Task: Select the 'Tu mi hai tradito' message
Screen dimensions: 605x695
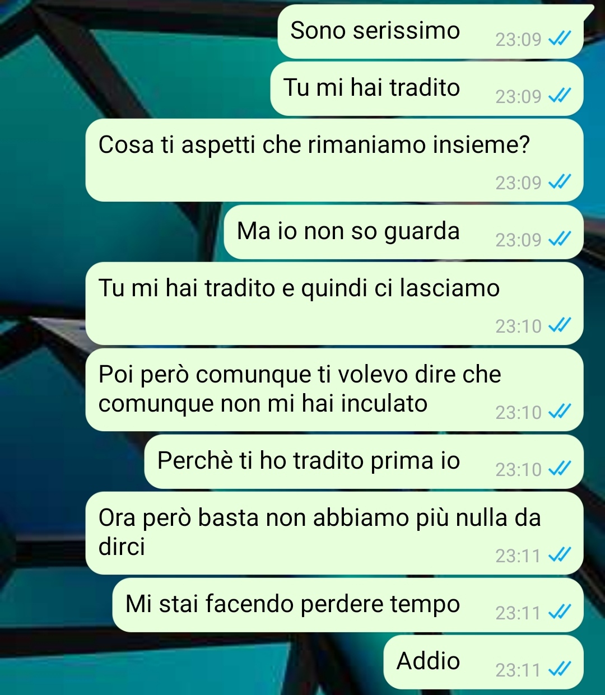Action: click(427, 89)
